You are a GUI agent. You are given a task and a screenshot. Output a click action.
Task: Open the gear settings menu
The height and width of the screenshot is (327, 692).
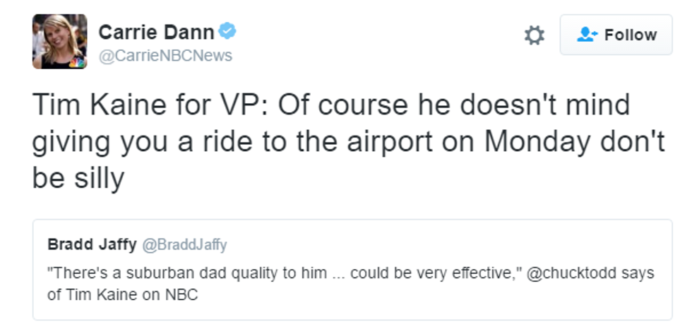click(534, 35)
